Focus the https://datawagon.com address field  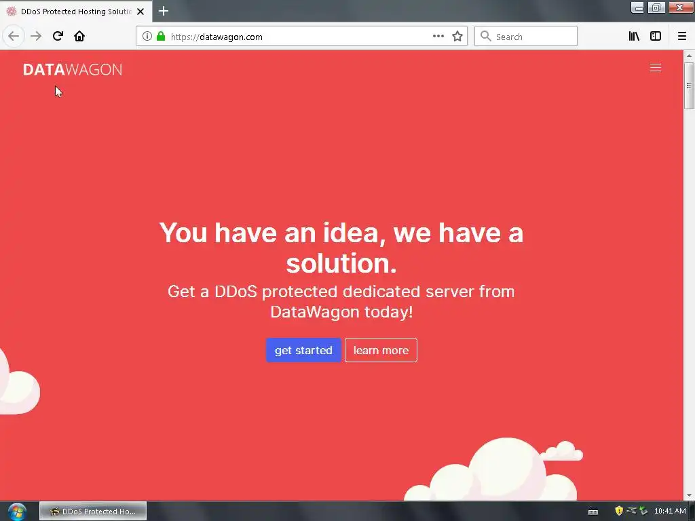coord(301,37)
